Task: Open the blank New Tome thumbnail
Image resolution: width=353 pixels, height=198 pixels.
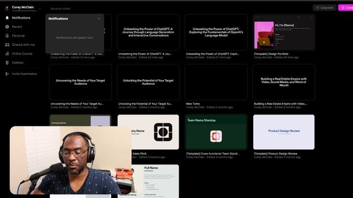Action: [x=216, y=82]
